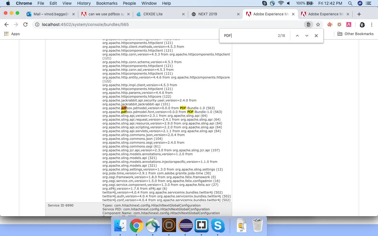Viewport: 378px width, 236px height.
Task: Click the volume menu bar icon
Action: (289, 3)
